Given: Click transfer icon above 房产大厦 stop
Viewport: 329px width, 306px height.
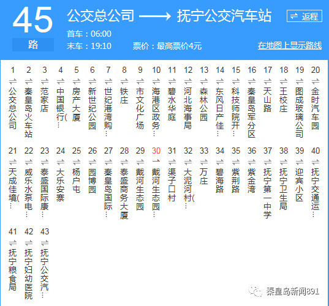Looking at the screenshot, I should tap(77, 81).
